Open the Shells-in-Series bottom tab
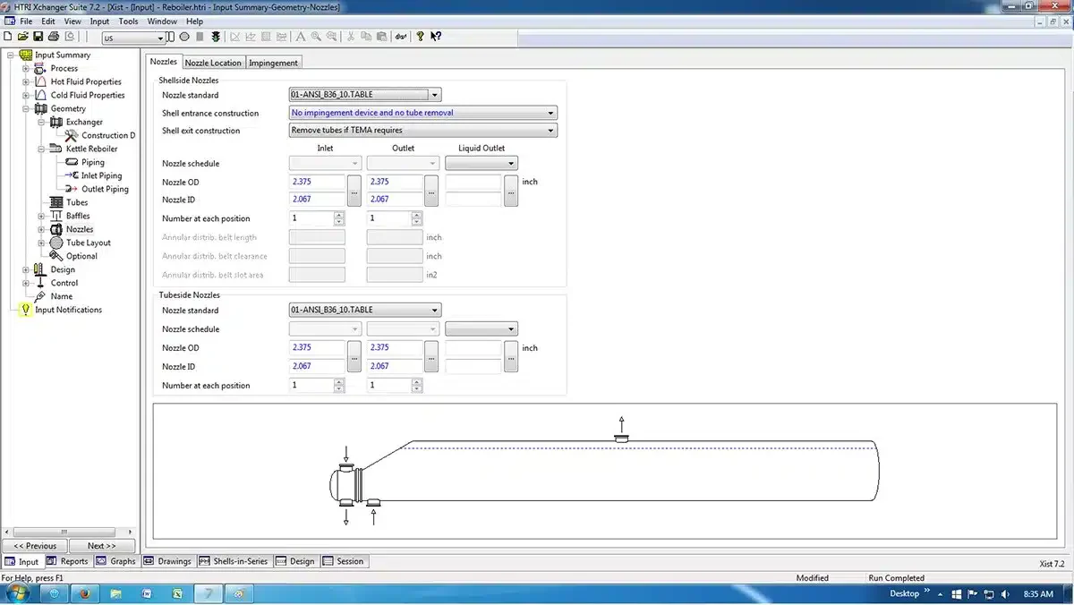This screenshot has height=605, width=1074. click(x=234, y=561)
